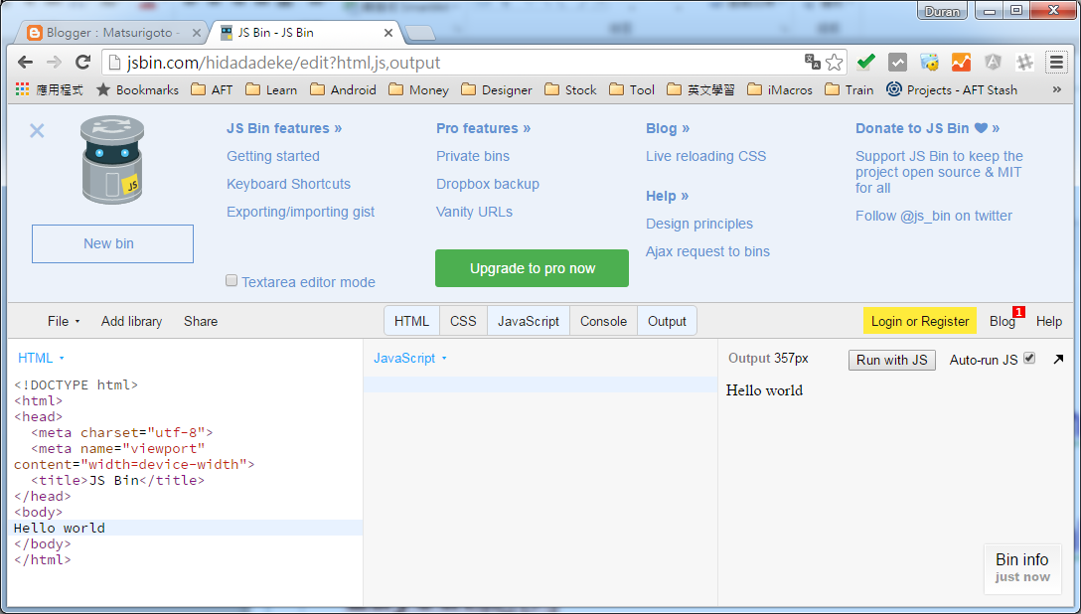Click the New bin button
1081x614 pixels.
(112, 243)
